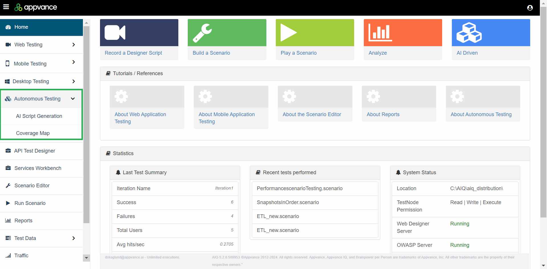The height and width of the screenshot is (269, 547).
Task: Click the Appvance logo
Action: pos(36,7)
